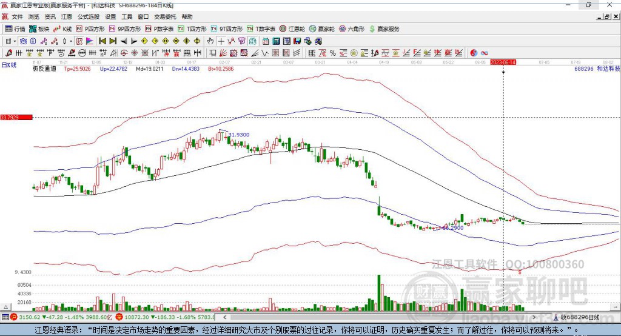Click the blue infinity symbol icon
Image resolution: width=621 pixels, height=336 pixels.
(x=485, y=53)
